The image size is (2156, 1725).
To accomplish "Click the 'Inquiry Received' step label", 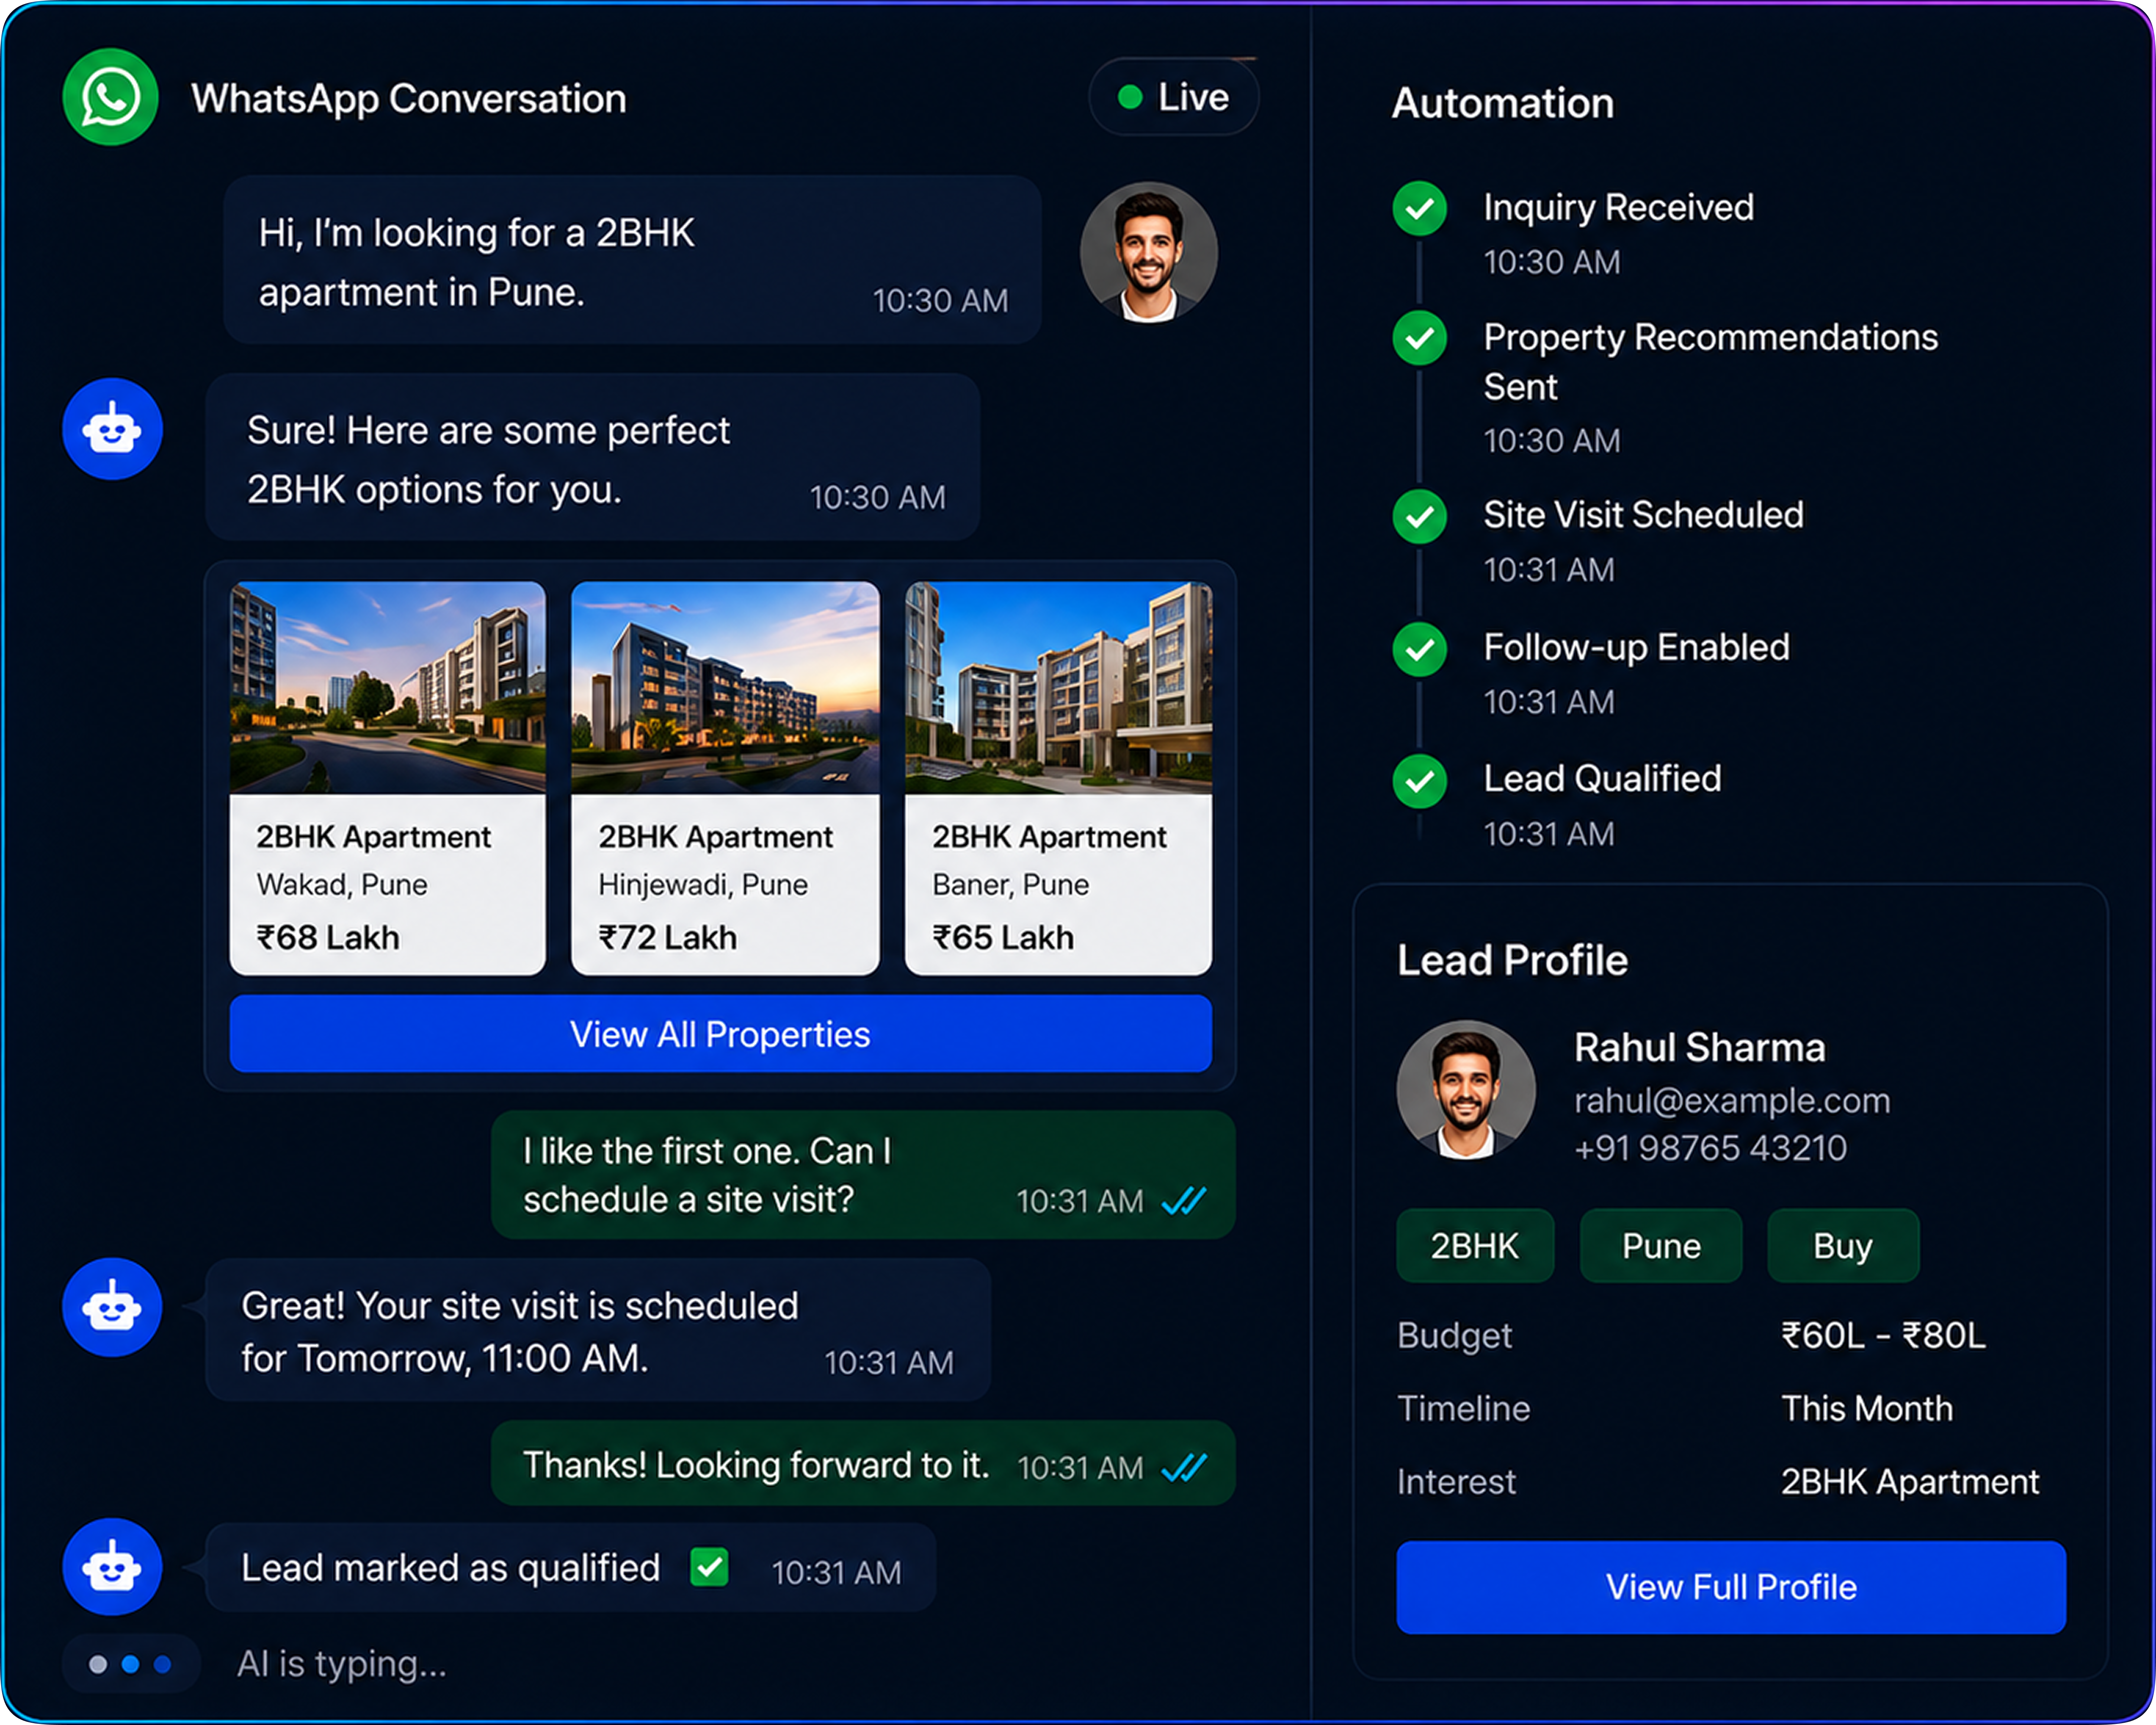I will (1618, 208).
